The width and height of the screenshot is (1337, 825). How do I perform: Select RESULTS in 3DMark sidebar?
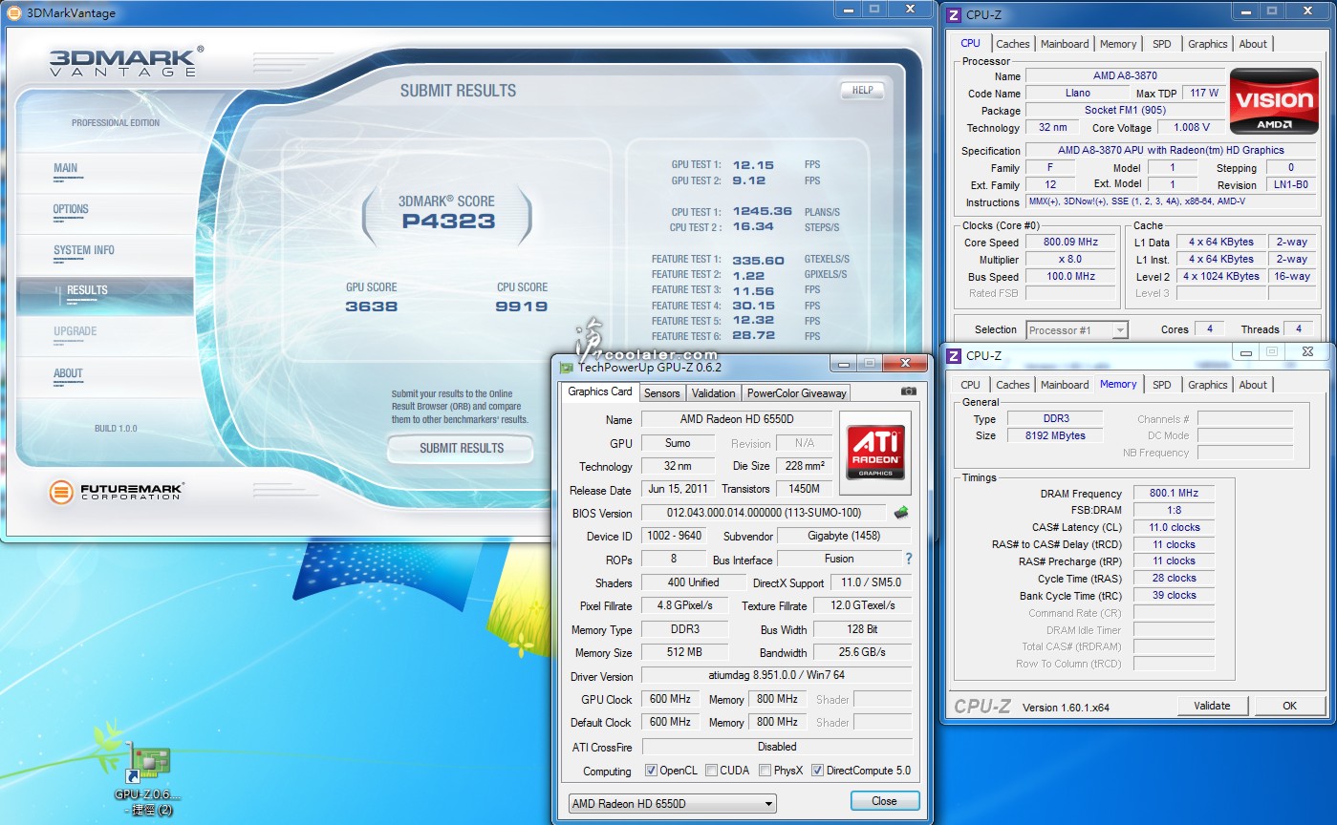tap(105, 295)
